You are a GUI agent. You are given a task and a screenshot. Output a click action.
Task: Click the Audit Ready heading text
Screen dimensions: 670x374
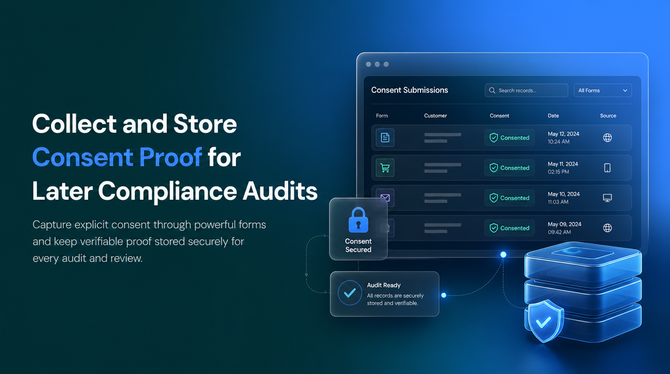(x=384, y=285)
